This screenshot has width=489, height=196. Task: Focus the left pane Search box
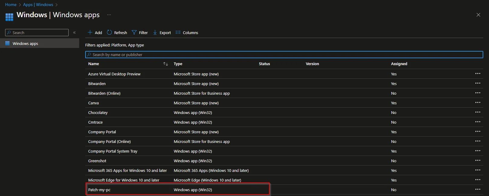(x=37, y=33)
